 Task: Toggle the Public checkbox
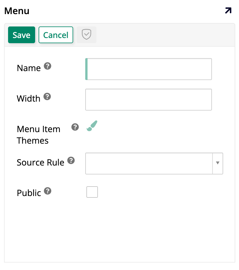click(x=92, y=192)
